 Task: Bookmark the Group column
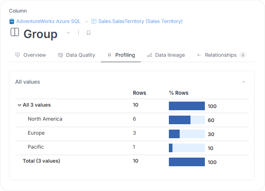[89, 33]
